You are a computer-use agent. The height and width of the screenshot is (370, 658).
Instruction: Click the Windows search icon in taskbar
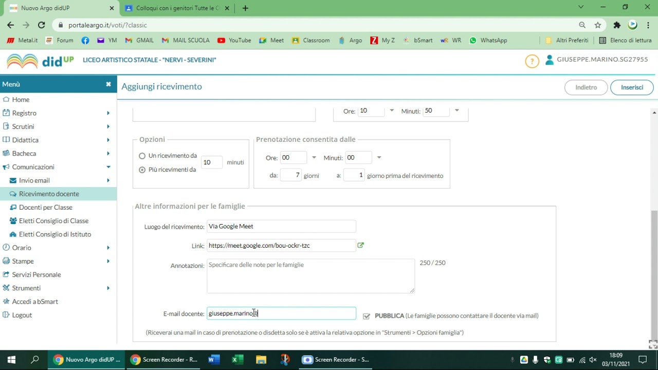point(34,360)
